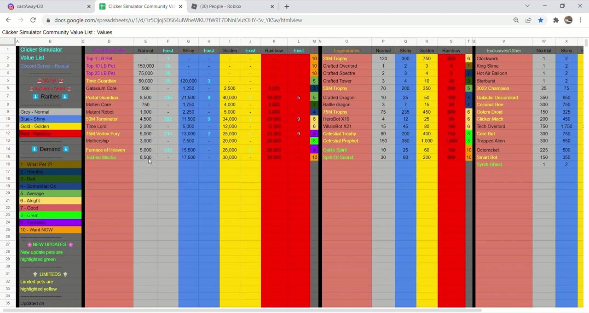Select the Techno Mecha normal value 6,500
The width and height of the screenshot is (589, 313).
145,157
